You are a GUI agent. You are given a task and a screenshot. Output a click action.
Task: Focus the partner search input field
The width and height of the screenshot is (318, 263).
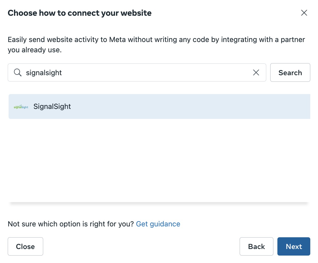click(x=137, y=72)
